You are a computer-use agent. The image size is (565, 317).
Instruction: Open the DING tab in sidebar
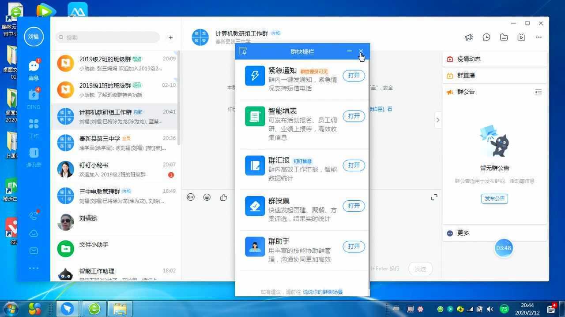[x=34, y=96]
